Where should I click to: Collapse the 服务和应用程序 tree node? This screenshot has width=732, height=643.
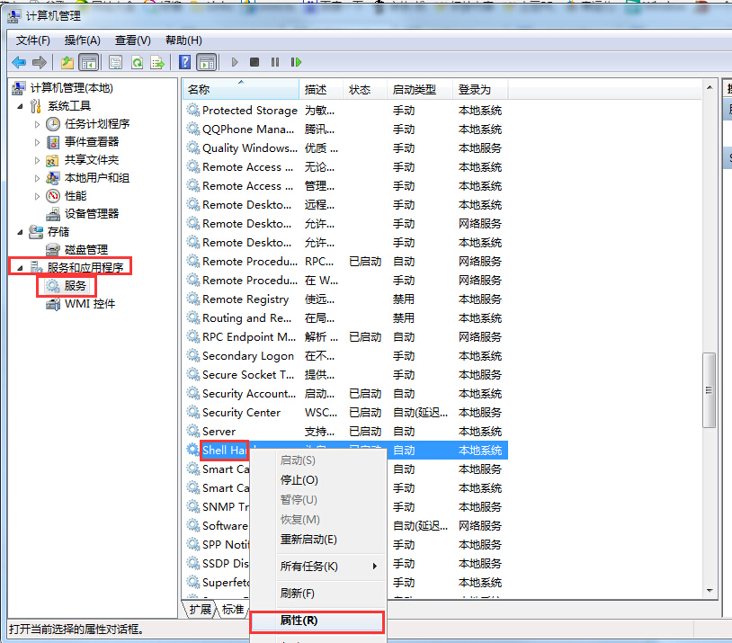coord(20,268)
